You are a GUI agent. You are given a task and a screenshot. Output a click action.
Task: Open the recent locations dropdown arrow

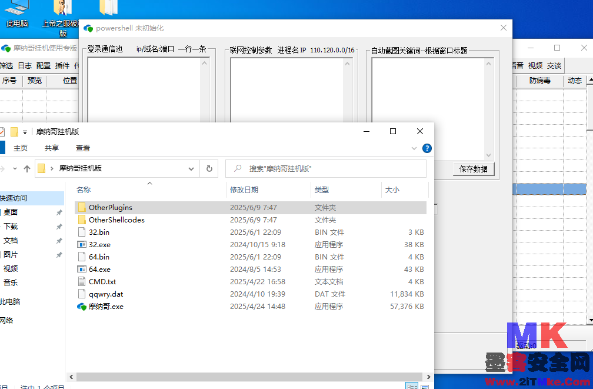pyautogui.click(x=15, y=169)
